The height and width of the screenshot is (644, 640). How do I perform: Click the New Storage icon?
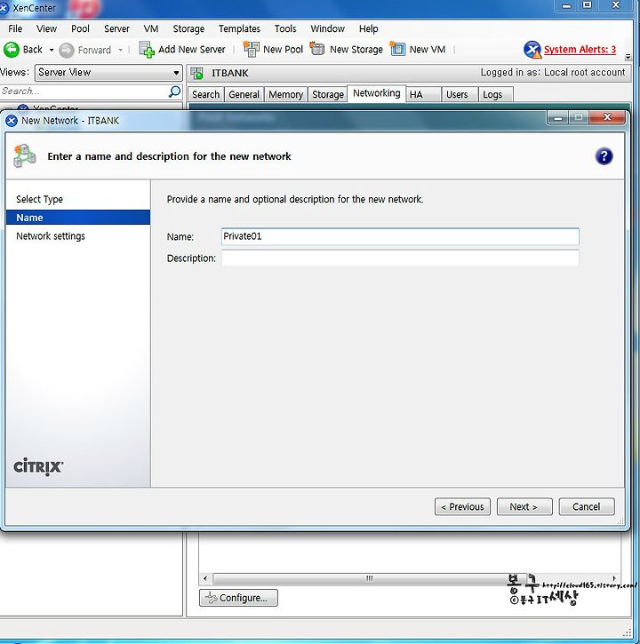(x=317, y=49)
